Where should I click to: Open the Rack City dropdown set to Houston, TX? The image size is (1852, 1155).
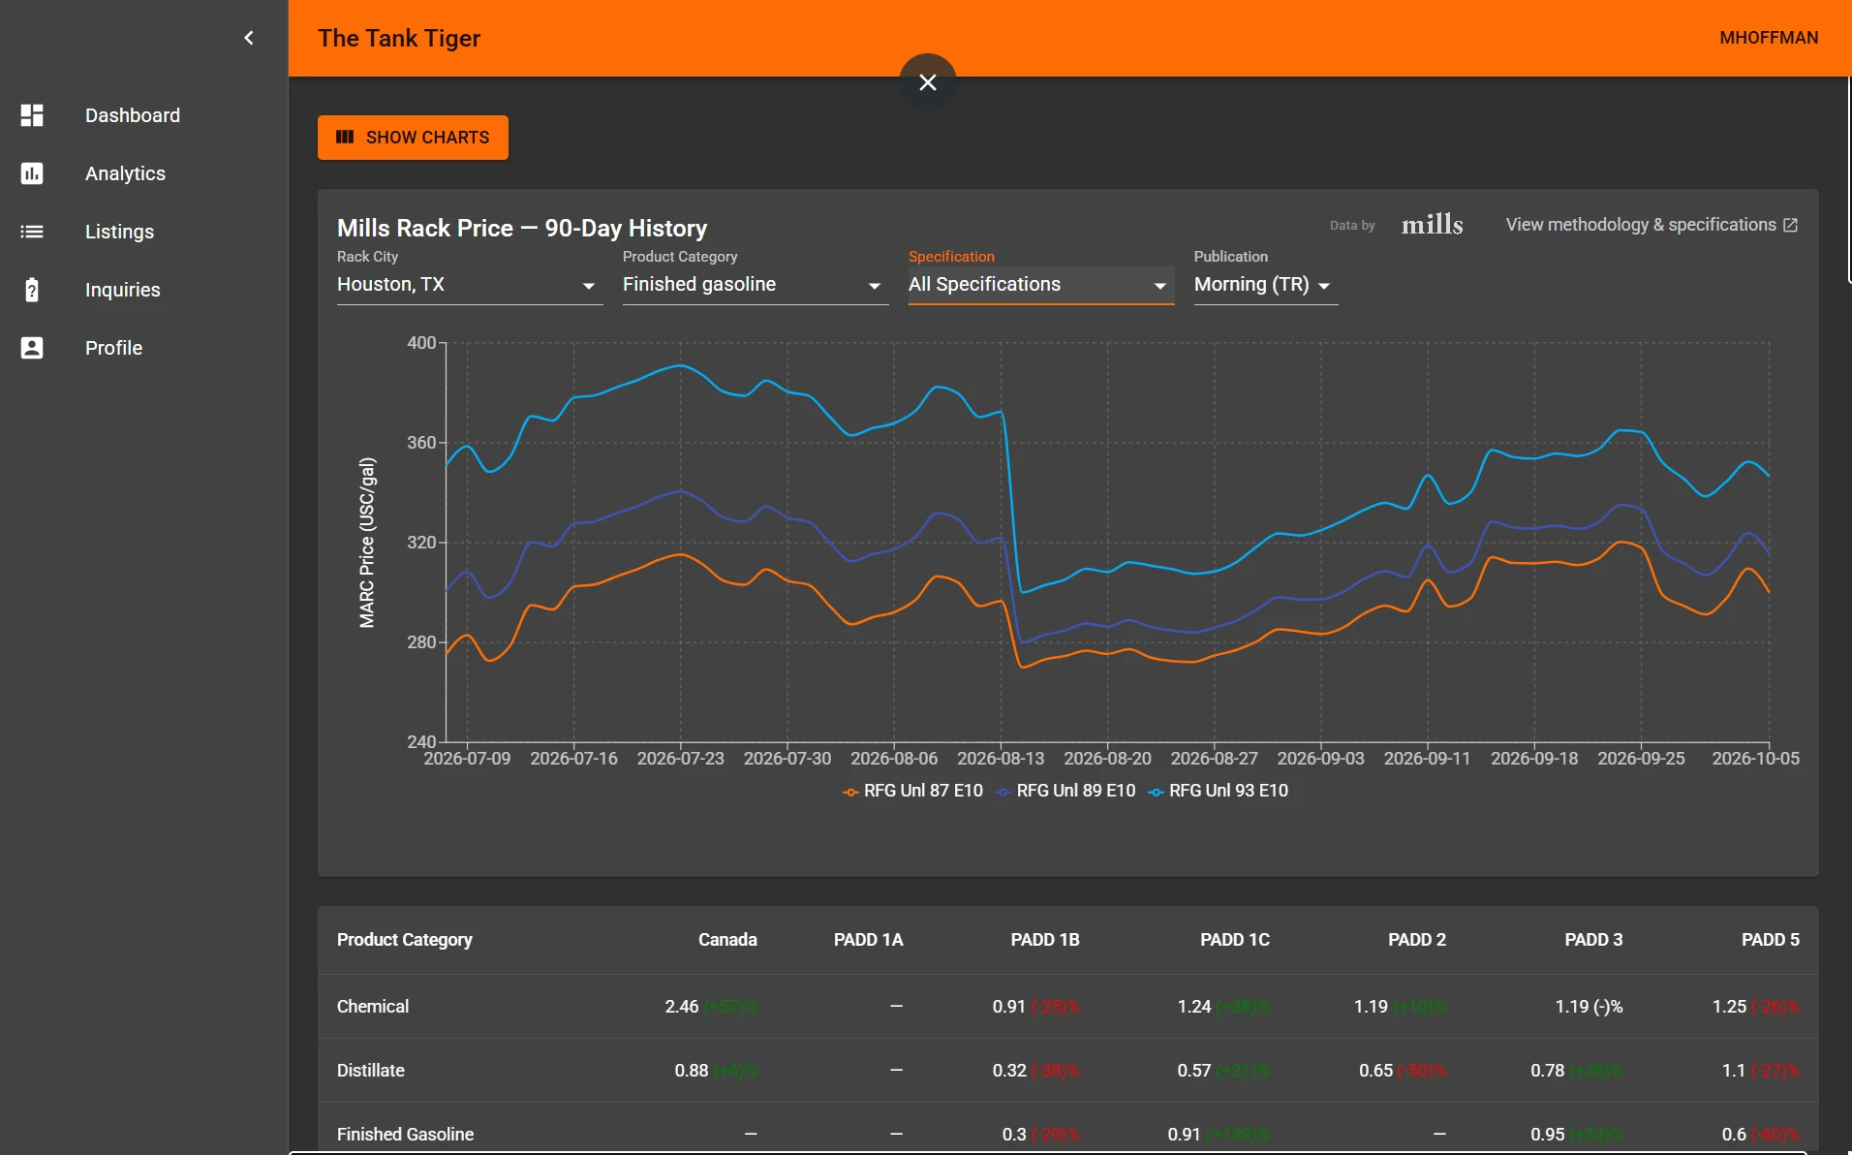coord(470,285)
